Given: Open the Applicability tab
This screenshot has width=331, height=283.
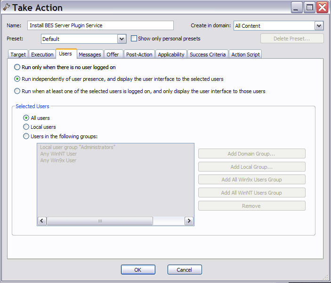Looking at the screenshot, I should coord(171,55).
